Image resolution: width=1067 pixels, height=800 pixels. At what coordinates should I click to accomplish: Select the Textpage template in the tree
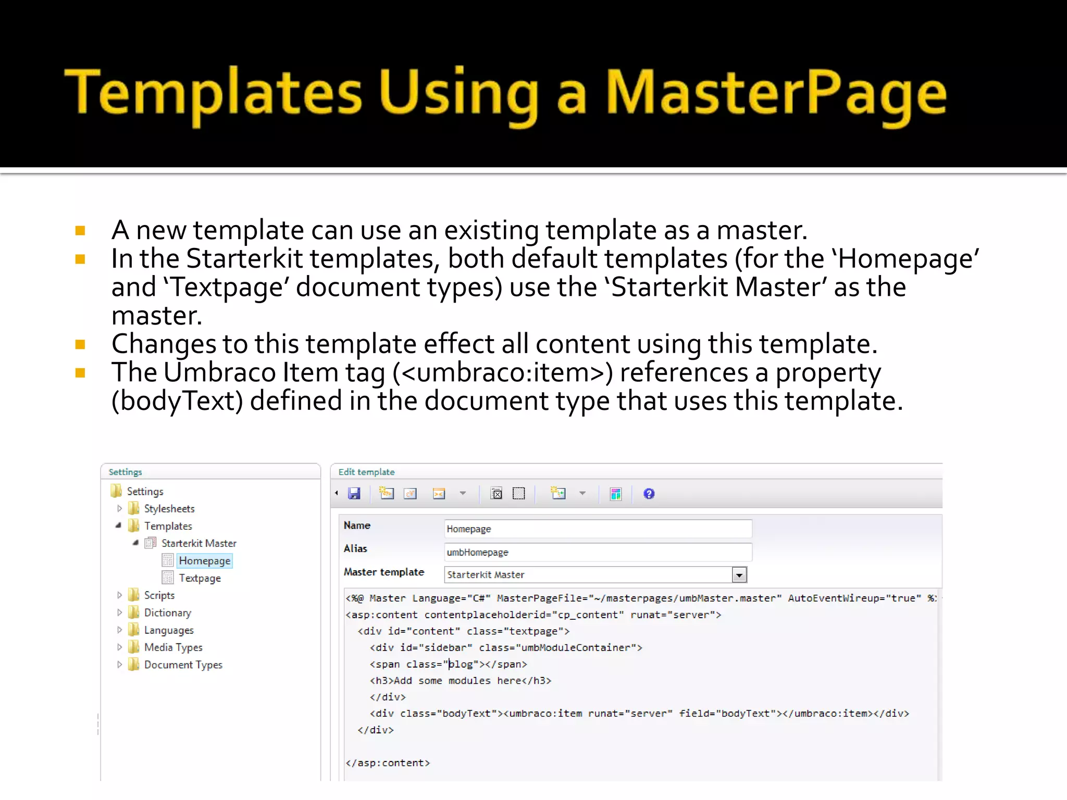200,578
